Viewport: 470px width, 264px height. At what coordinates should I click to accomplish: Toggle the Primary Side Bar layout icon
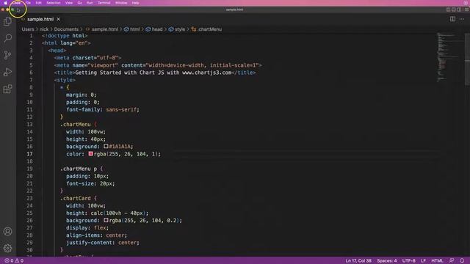[x=449, y=10]
